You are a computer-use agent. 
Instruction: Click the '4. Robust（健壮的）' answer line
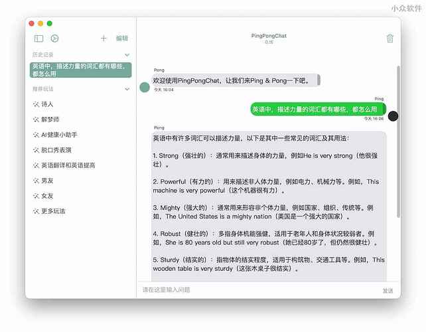point(265,238)
